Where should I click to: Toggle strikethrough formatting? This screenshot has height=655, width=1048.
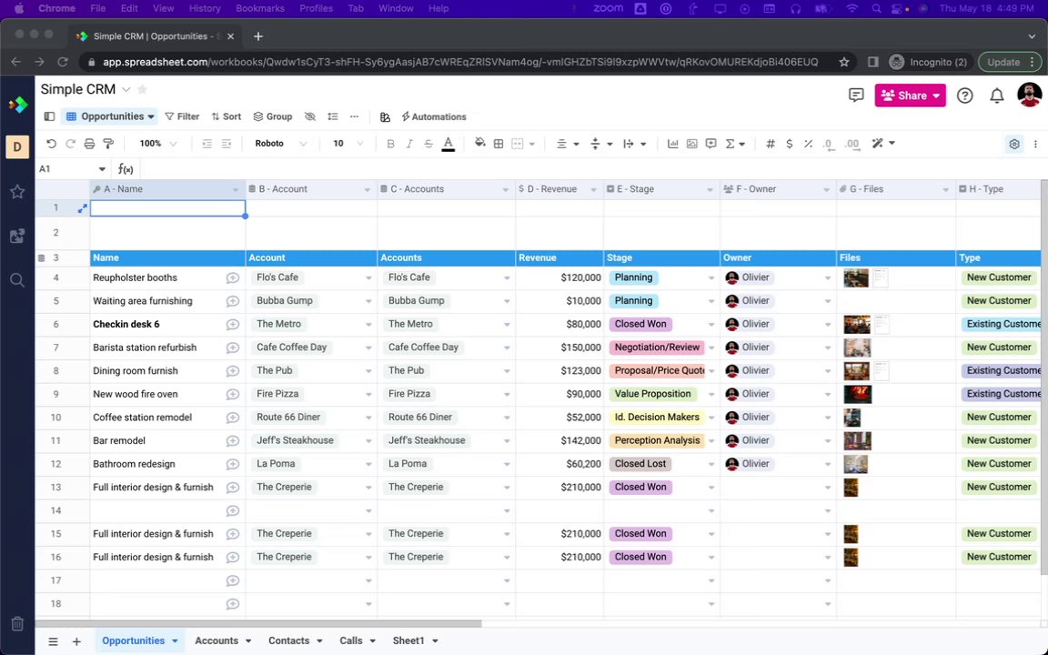(428, 144)
